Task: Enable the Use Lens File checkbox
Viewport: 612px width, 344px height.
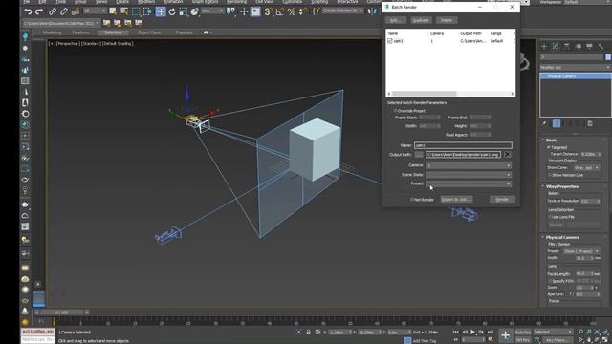Action: click(551, 217)
